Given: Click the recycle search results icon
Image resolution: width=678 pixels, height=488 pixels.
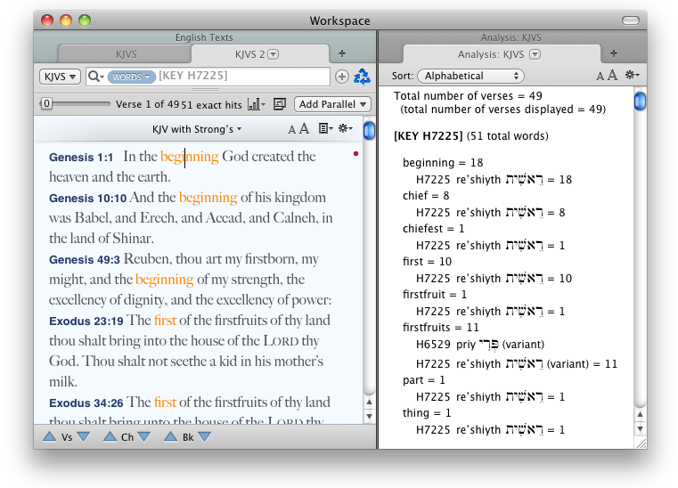Looking at the screenshot, I should [x=362, y=77].
